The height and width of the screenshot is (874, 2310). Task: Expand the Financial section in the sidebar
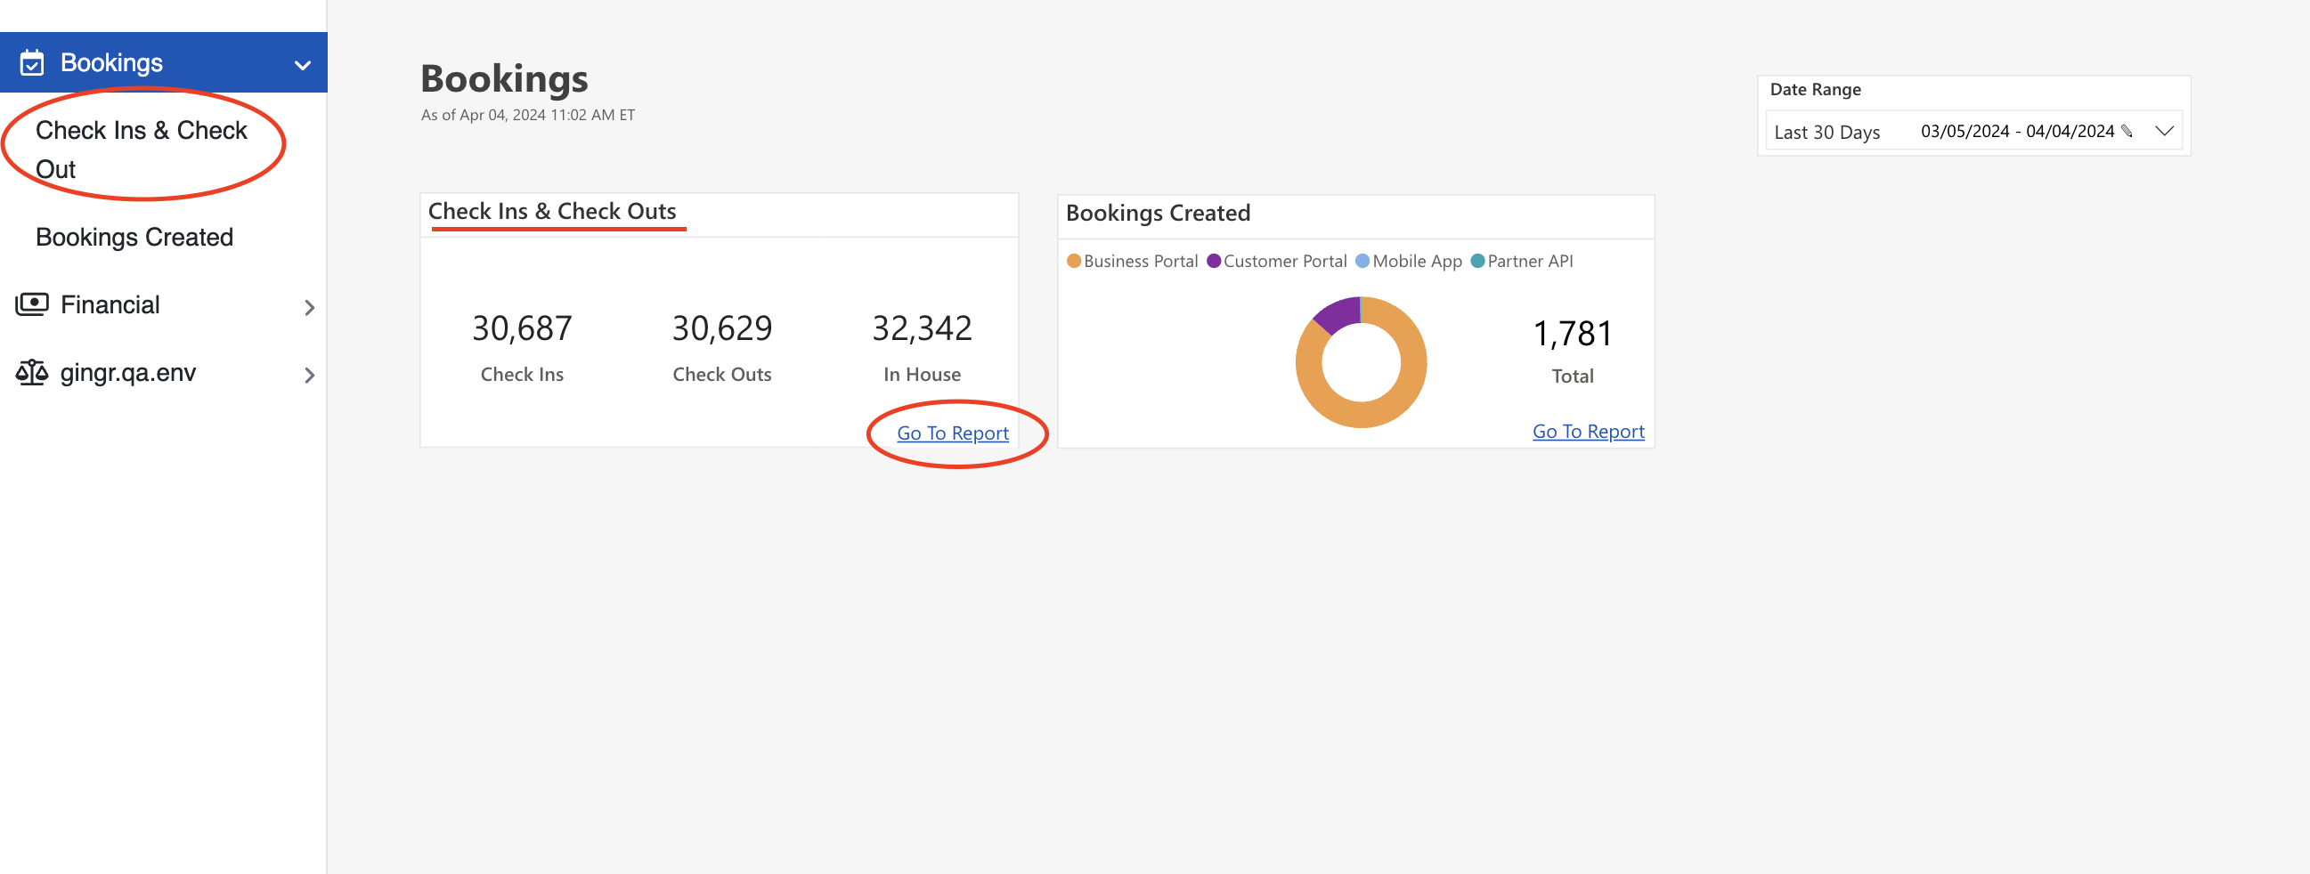pos(309,307)
